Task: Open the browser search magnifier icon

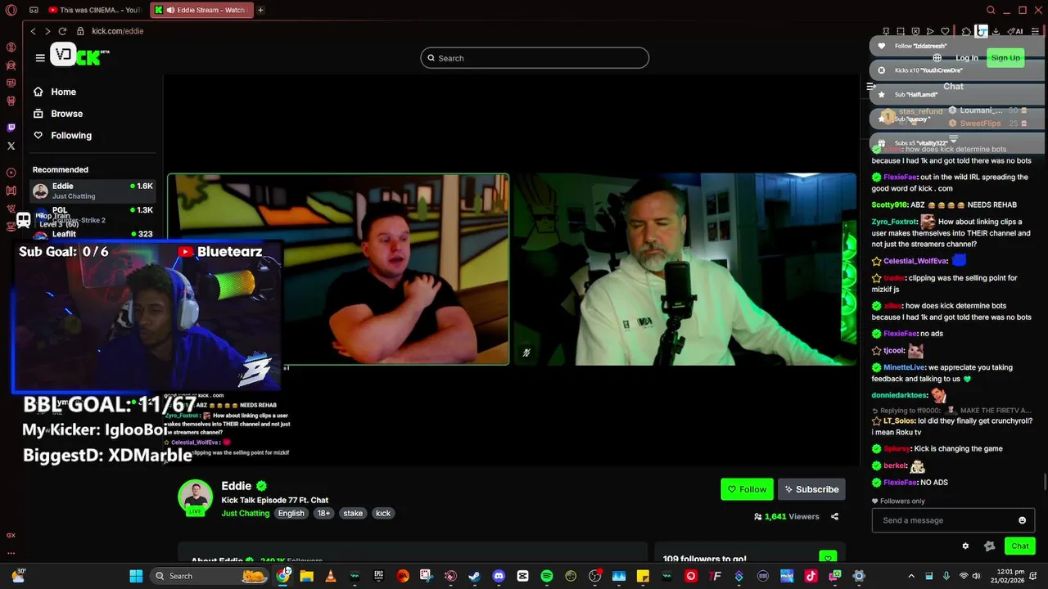Action: click(x=991, y=10)
